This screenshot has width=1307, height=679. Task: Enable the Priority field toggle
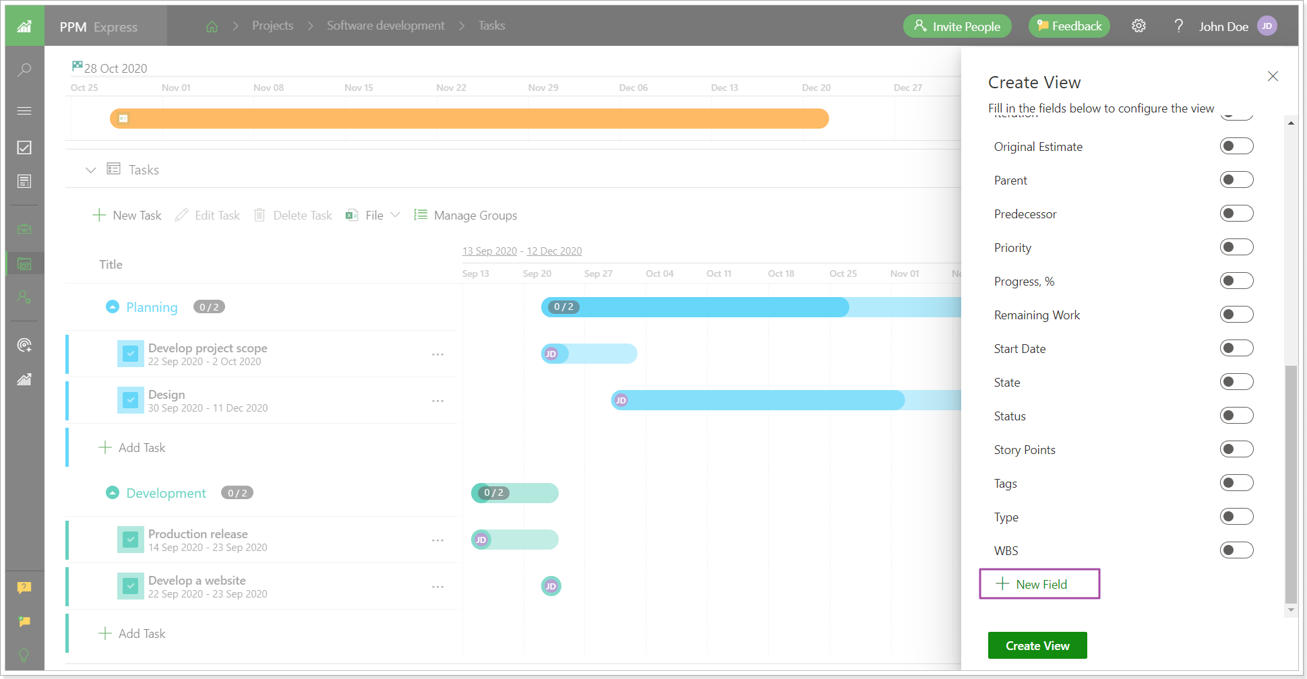[x=1236, y=247]
